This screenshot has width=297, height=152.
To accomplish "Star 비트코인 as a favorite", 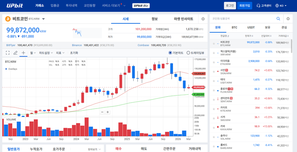I will click(213, 43).
